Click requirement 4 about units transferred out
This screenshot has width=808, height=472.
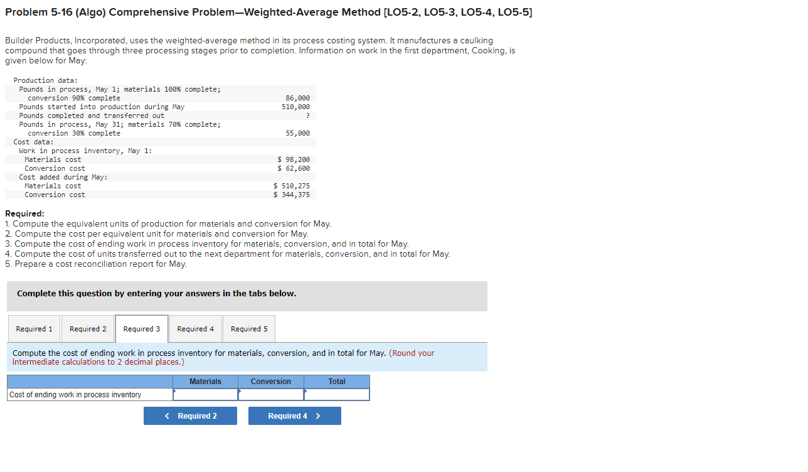click(228, 254)
